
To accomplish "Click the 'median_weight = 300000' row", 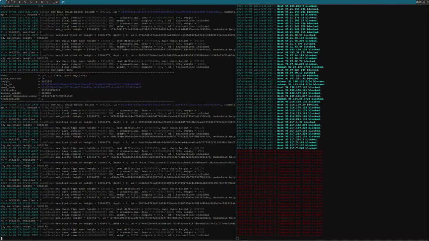I will pyautogui.click(x=26, y=93).
